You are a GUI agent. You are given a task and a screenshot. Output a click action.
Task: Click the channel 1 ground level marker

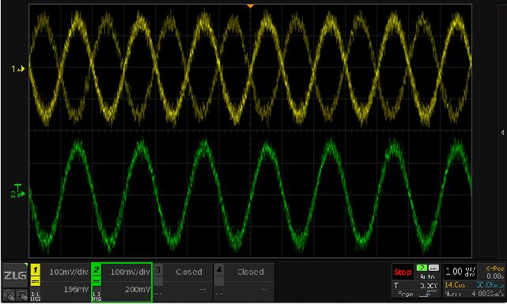(x=18, y=69)
